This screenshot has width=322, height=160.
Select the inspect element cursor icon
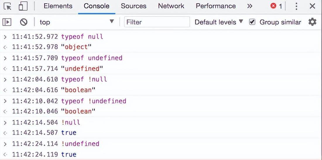[8, 6]
